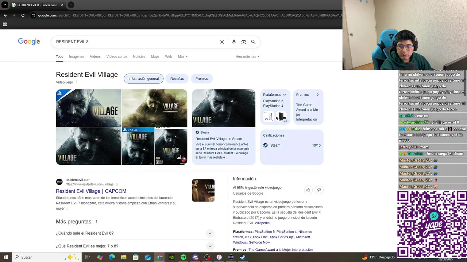View site information next to the URL
Image resolution: width=467 pixels, height=262 pixels.
click(x=33, y=15)
